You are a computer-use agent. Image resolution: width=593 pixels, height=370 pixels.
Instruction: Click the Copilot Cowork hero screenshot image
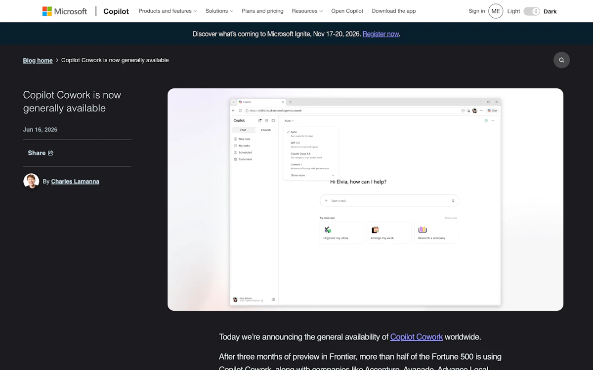point(365,199)
